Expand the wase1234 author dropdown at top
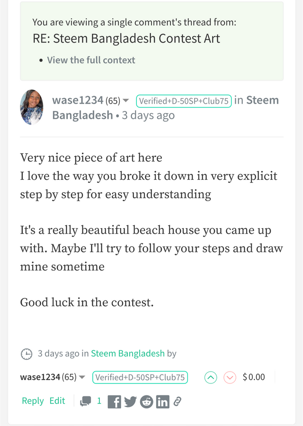 point(126,100)
